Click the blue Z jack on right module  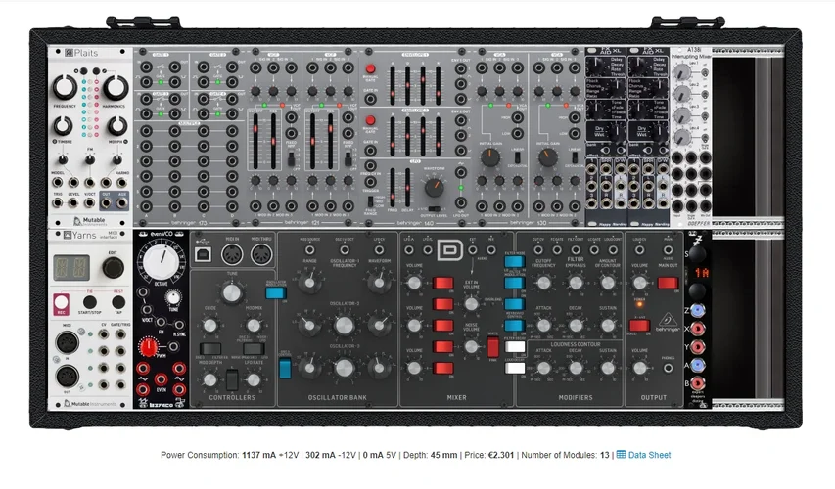(698, 310)
